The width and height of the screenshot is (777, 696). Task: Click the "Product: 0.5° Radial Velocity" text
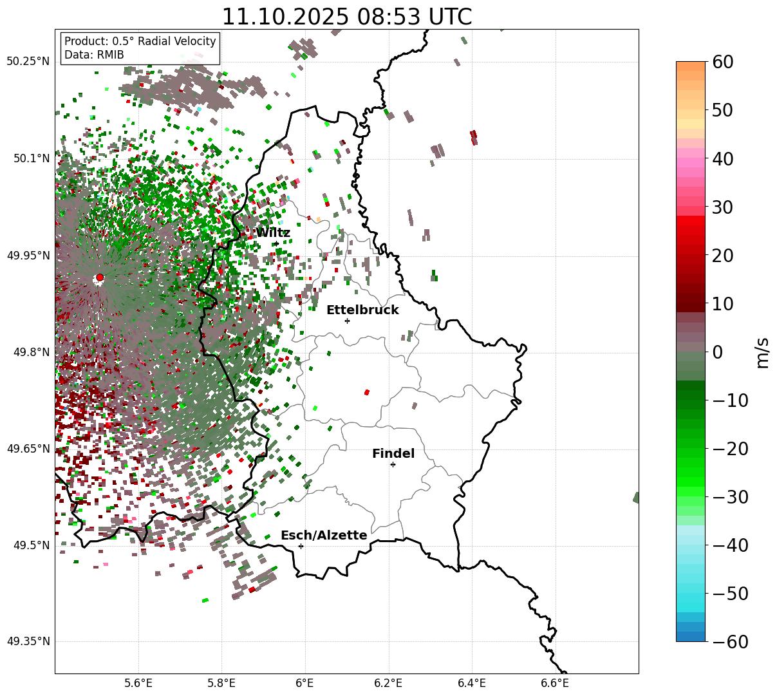(140, 41)
